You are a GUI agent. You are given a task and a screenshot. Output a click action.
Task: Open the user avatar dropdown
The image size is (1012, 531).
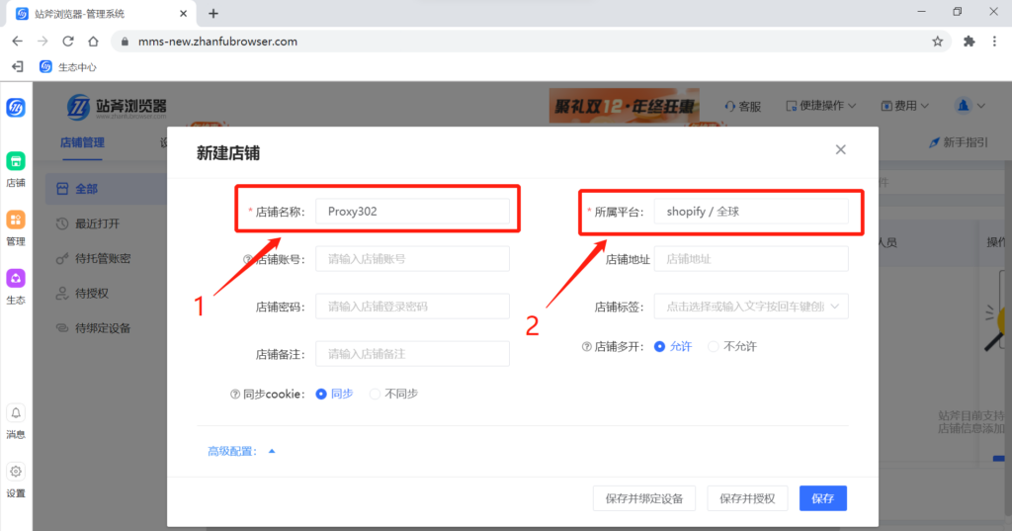pos(970,105)
